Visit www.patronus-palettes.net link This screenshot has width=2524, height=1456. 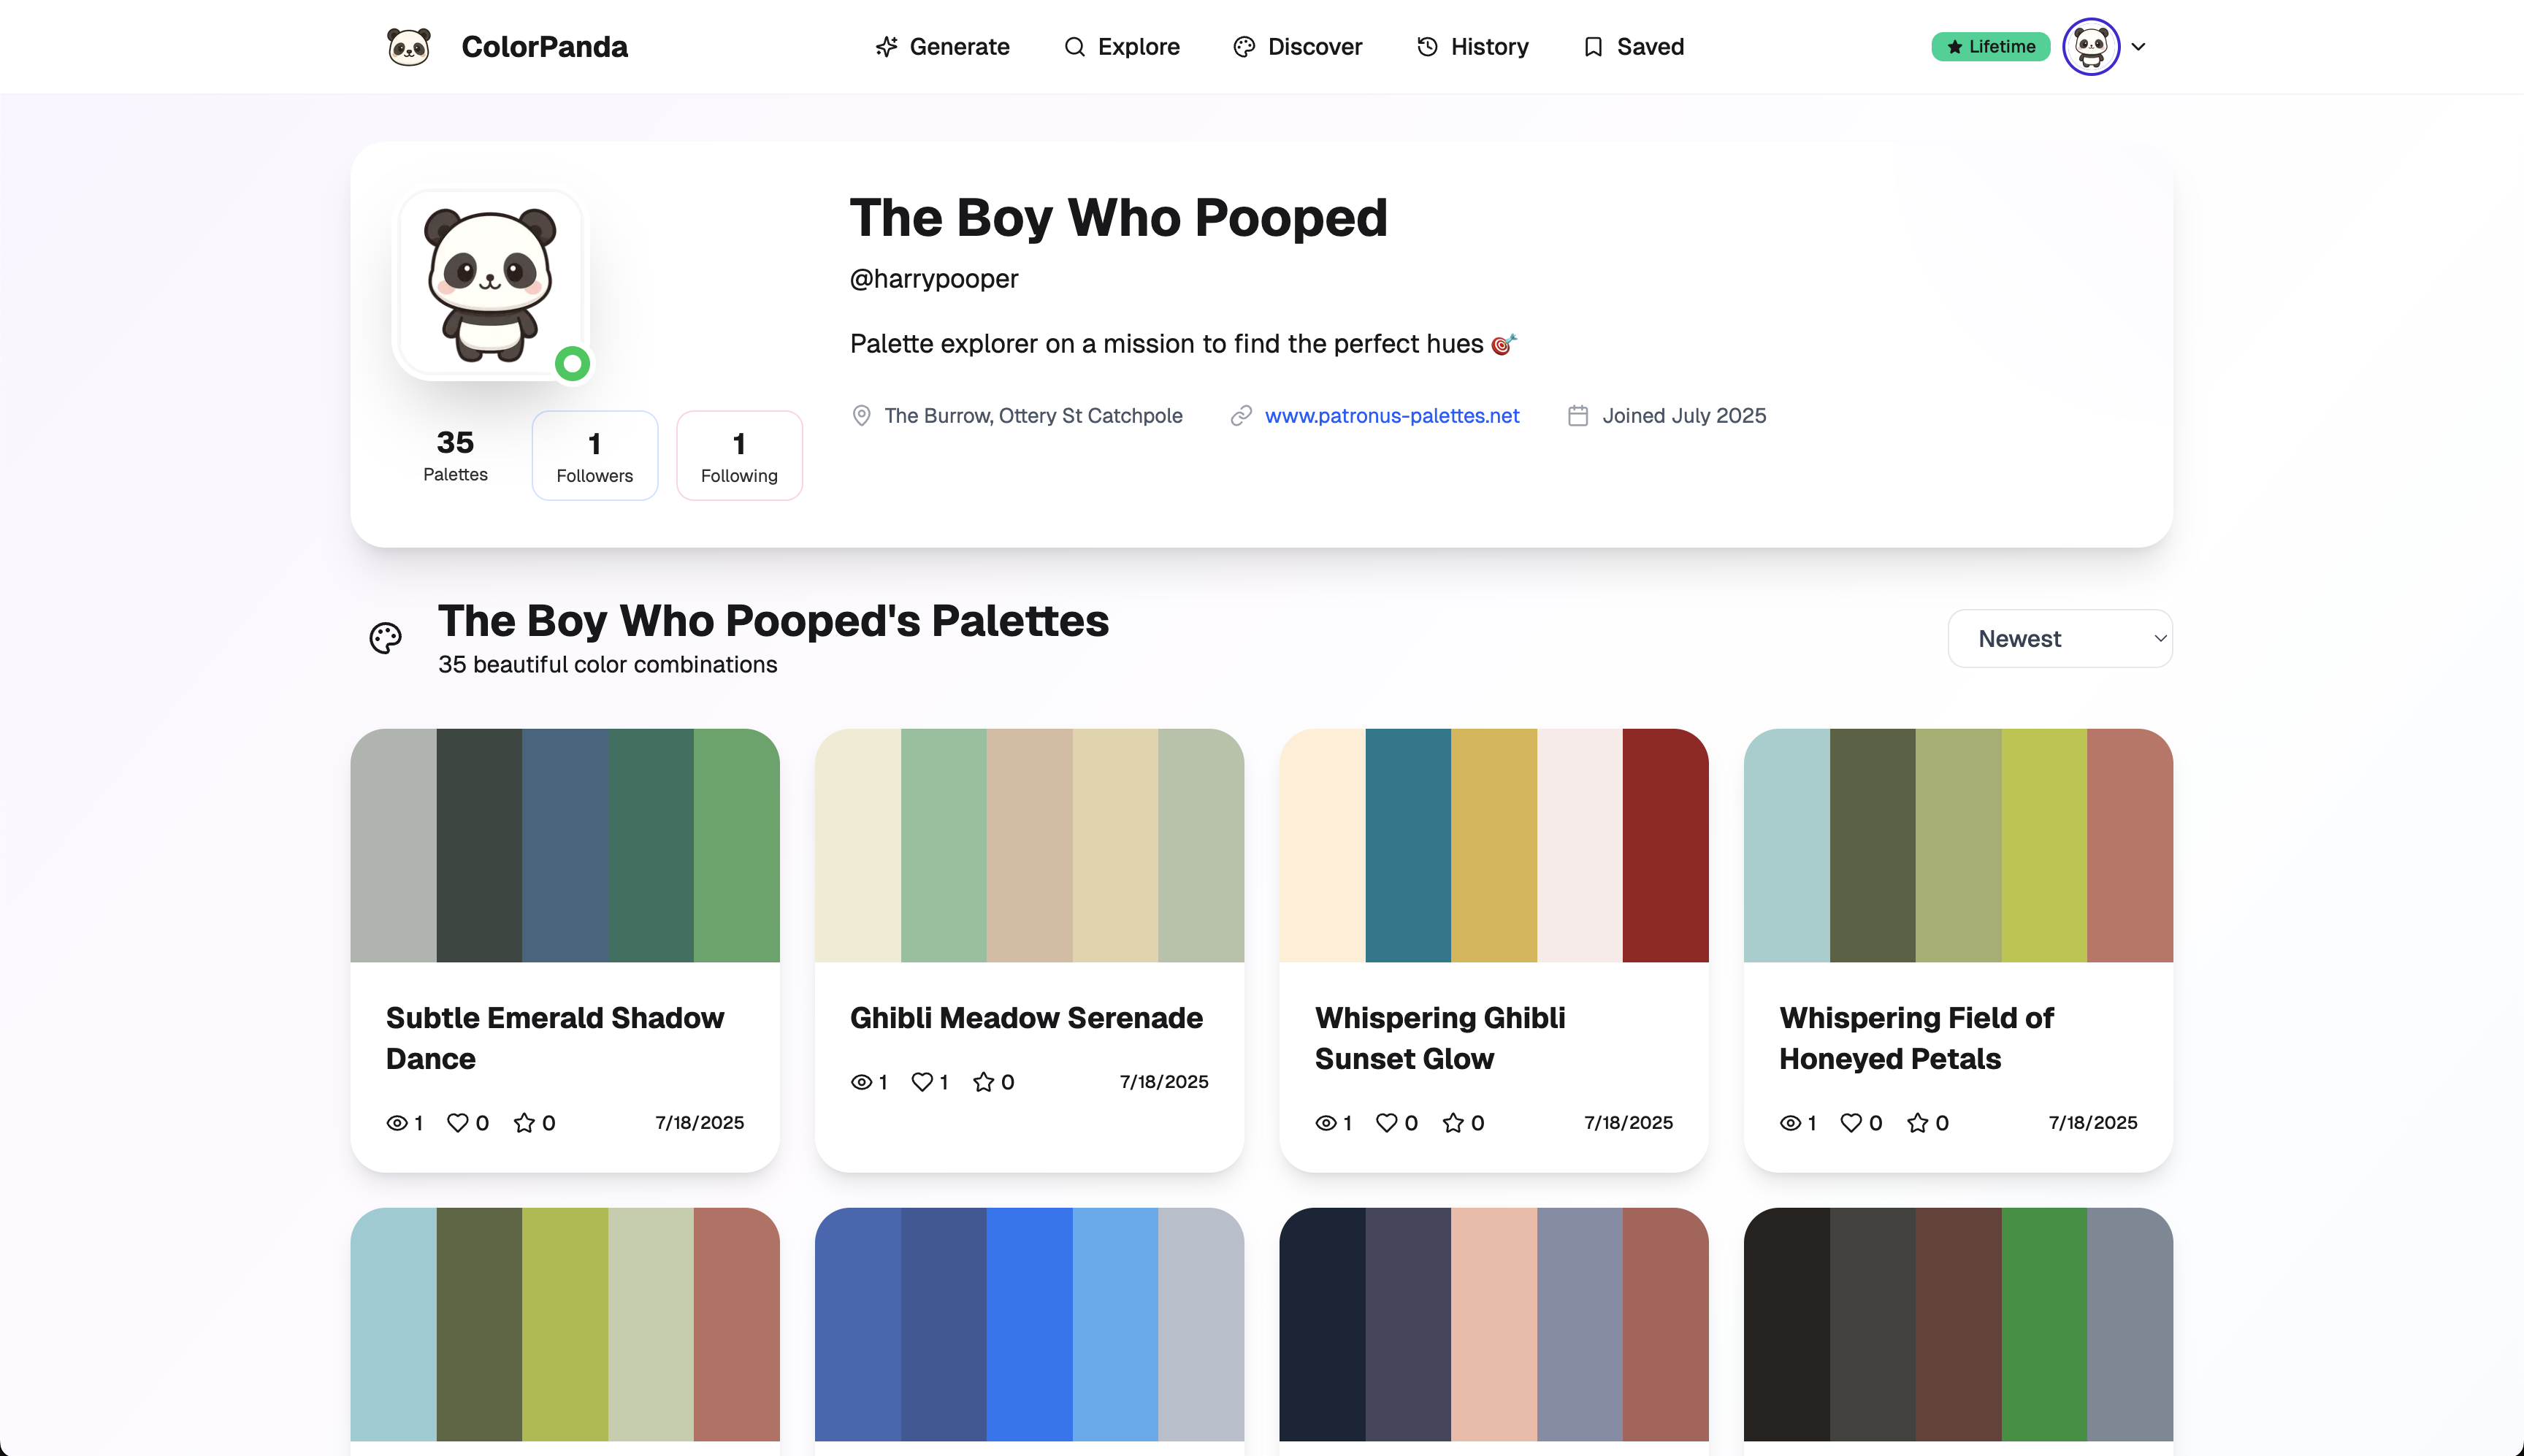point(1391,416)
